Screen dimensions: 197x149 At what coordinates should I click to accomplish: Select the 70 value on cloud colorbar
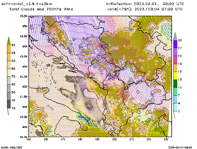click(13, 76)
